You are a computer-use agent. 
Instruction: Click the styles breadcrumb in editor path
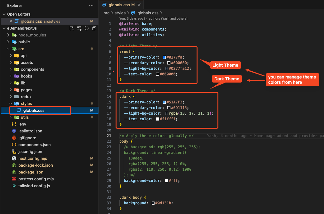(x=120, y=13)
